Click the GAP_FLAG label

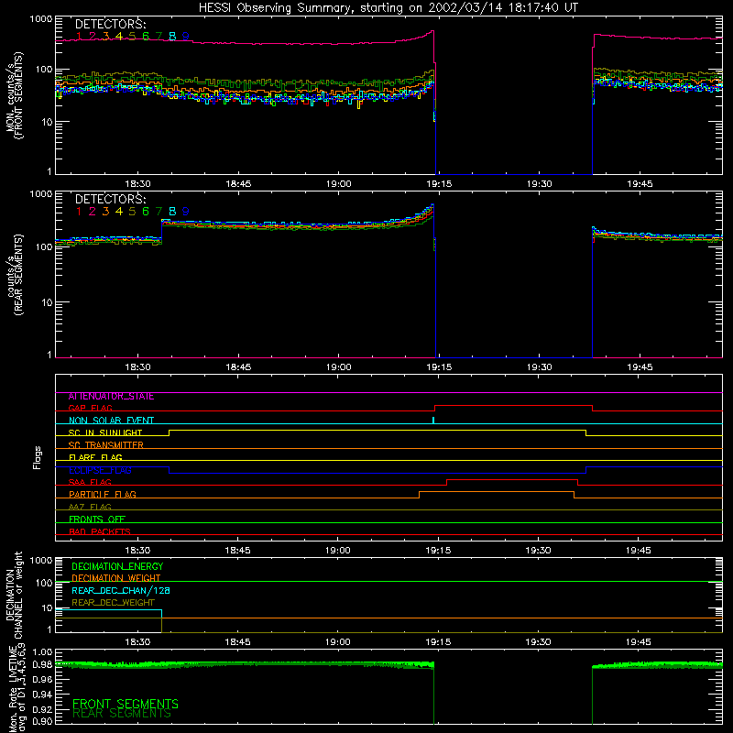coord(90,408)
